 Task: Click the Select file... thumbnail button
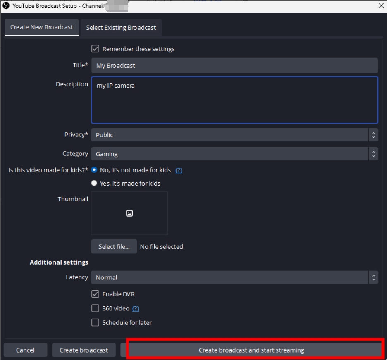point(114,246)
